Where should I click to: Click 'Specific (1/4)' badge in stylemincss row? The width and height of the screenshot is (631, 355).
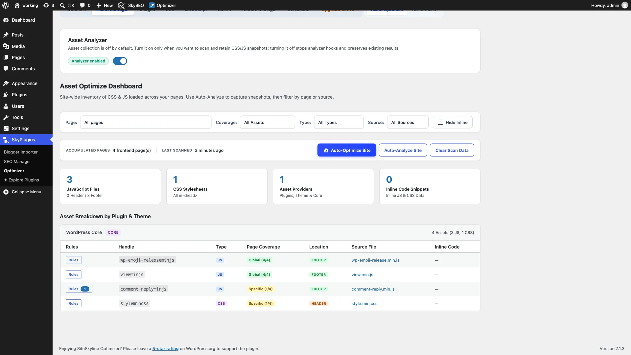pos(261,303)
